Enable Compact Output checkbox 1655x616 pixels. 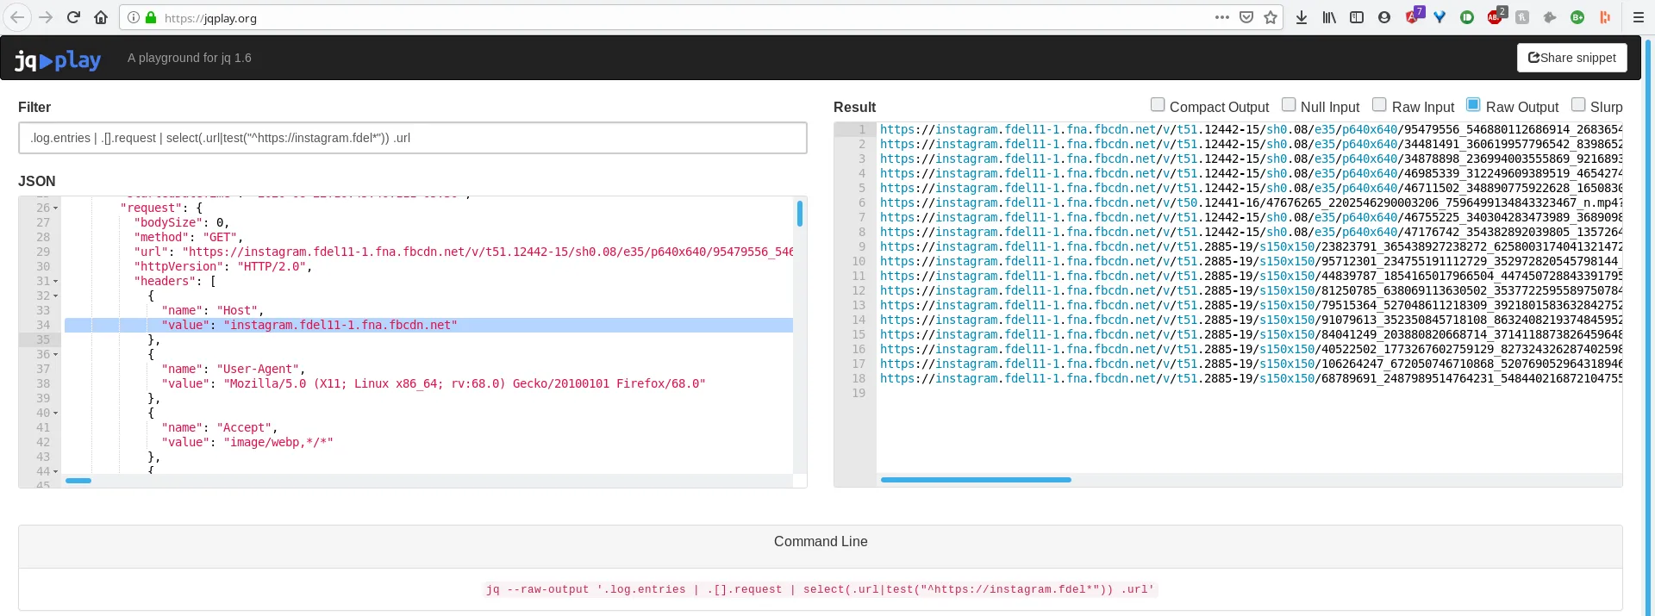pyautogui.click(x=1158, y=104)
